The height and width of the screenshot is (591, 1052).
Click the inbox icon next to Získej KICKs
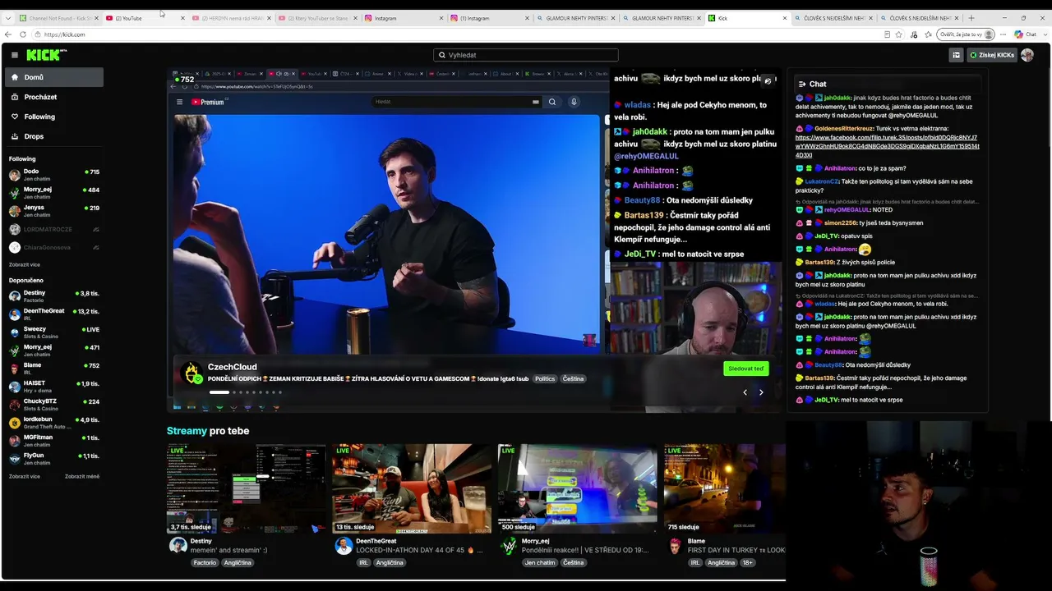tap(956, 55)
